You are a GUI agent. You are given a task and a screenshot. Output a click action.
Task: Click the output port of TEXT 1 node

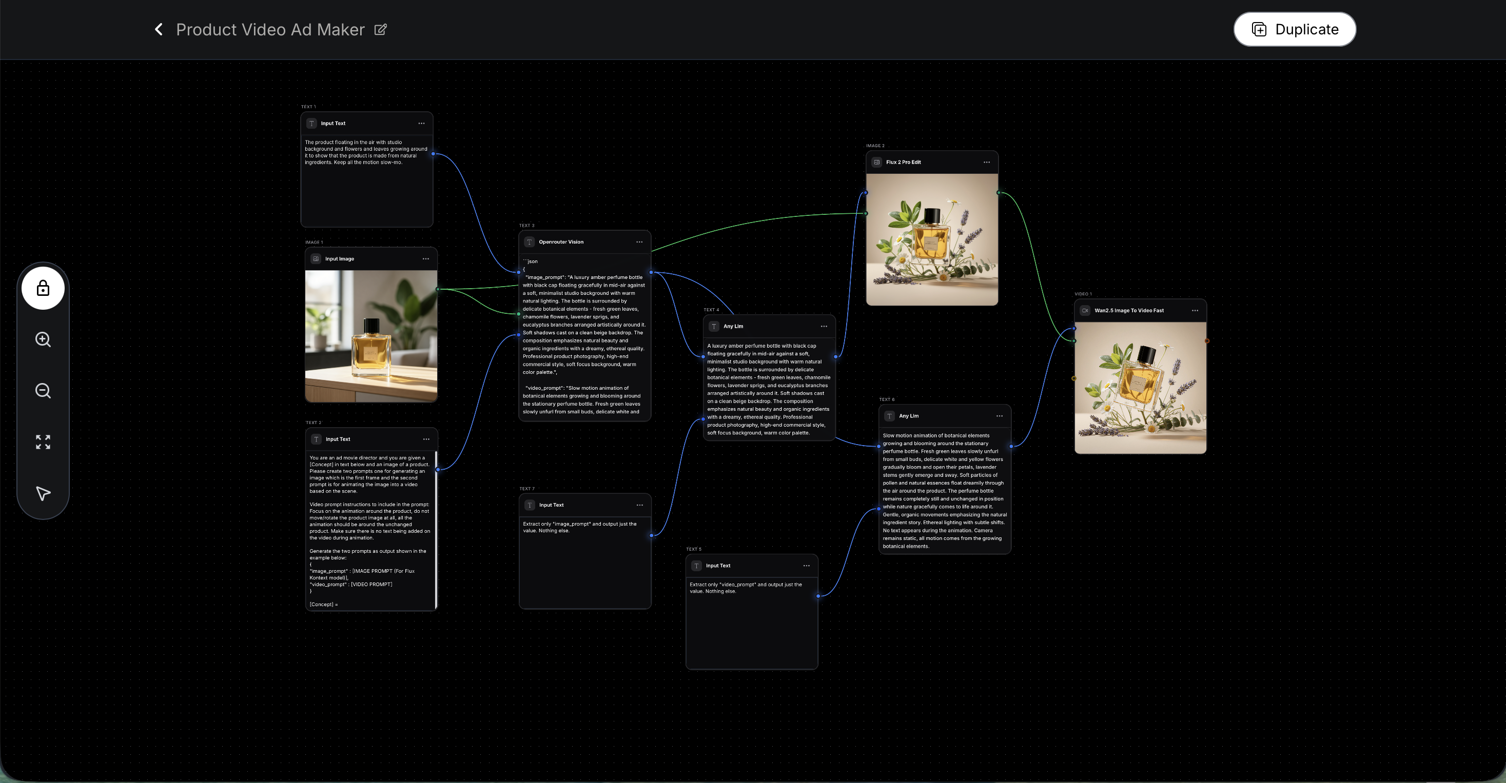433,154
